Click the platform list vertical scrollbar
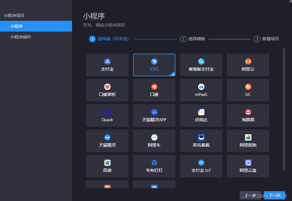Viewport: 292px width, 201px height. coord(284,109)
